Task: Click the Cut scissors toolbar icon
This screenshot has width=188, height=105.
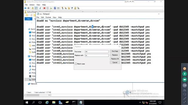Action: (40, 8)
